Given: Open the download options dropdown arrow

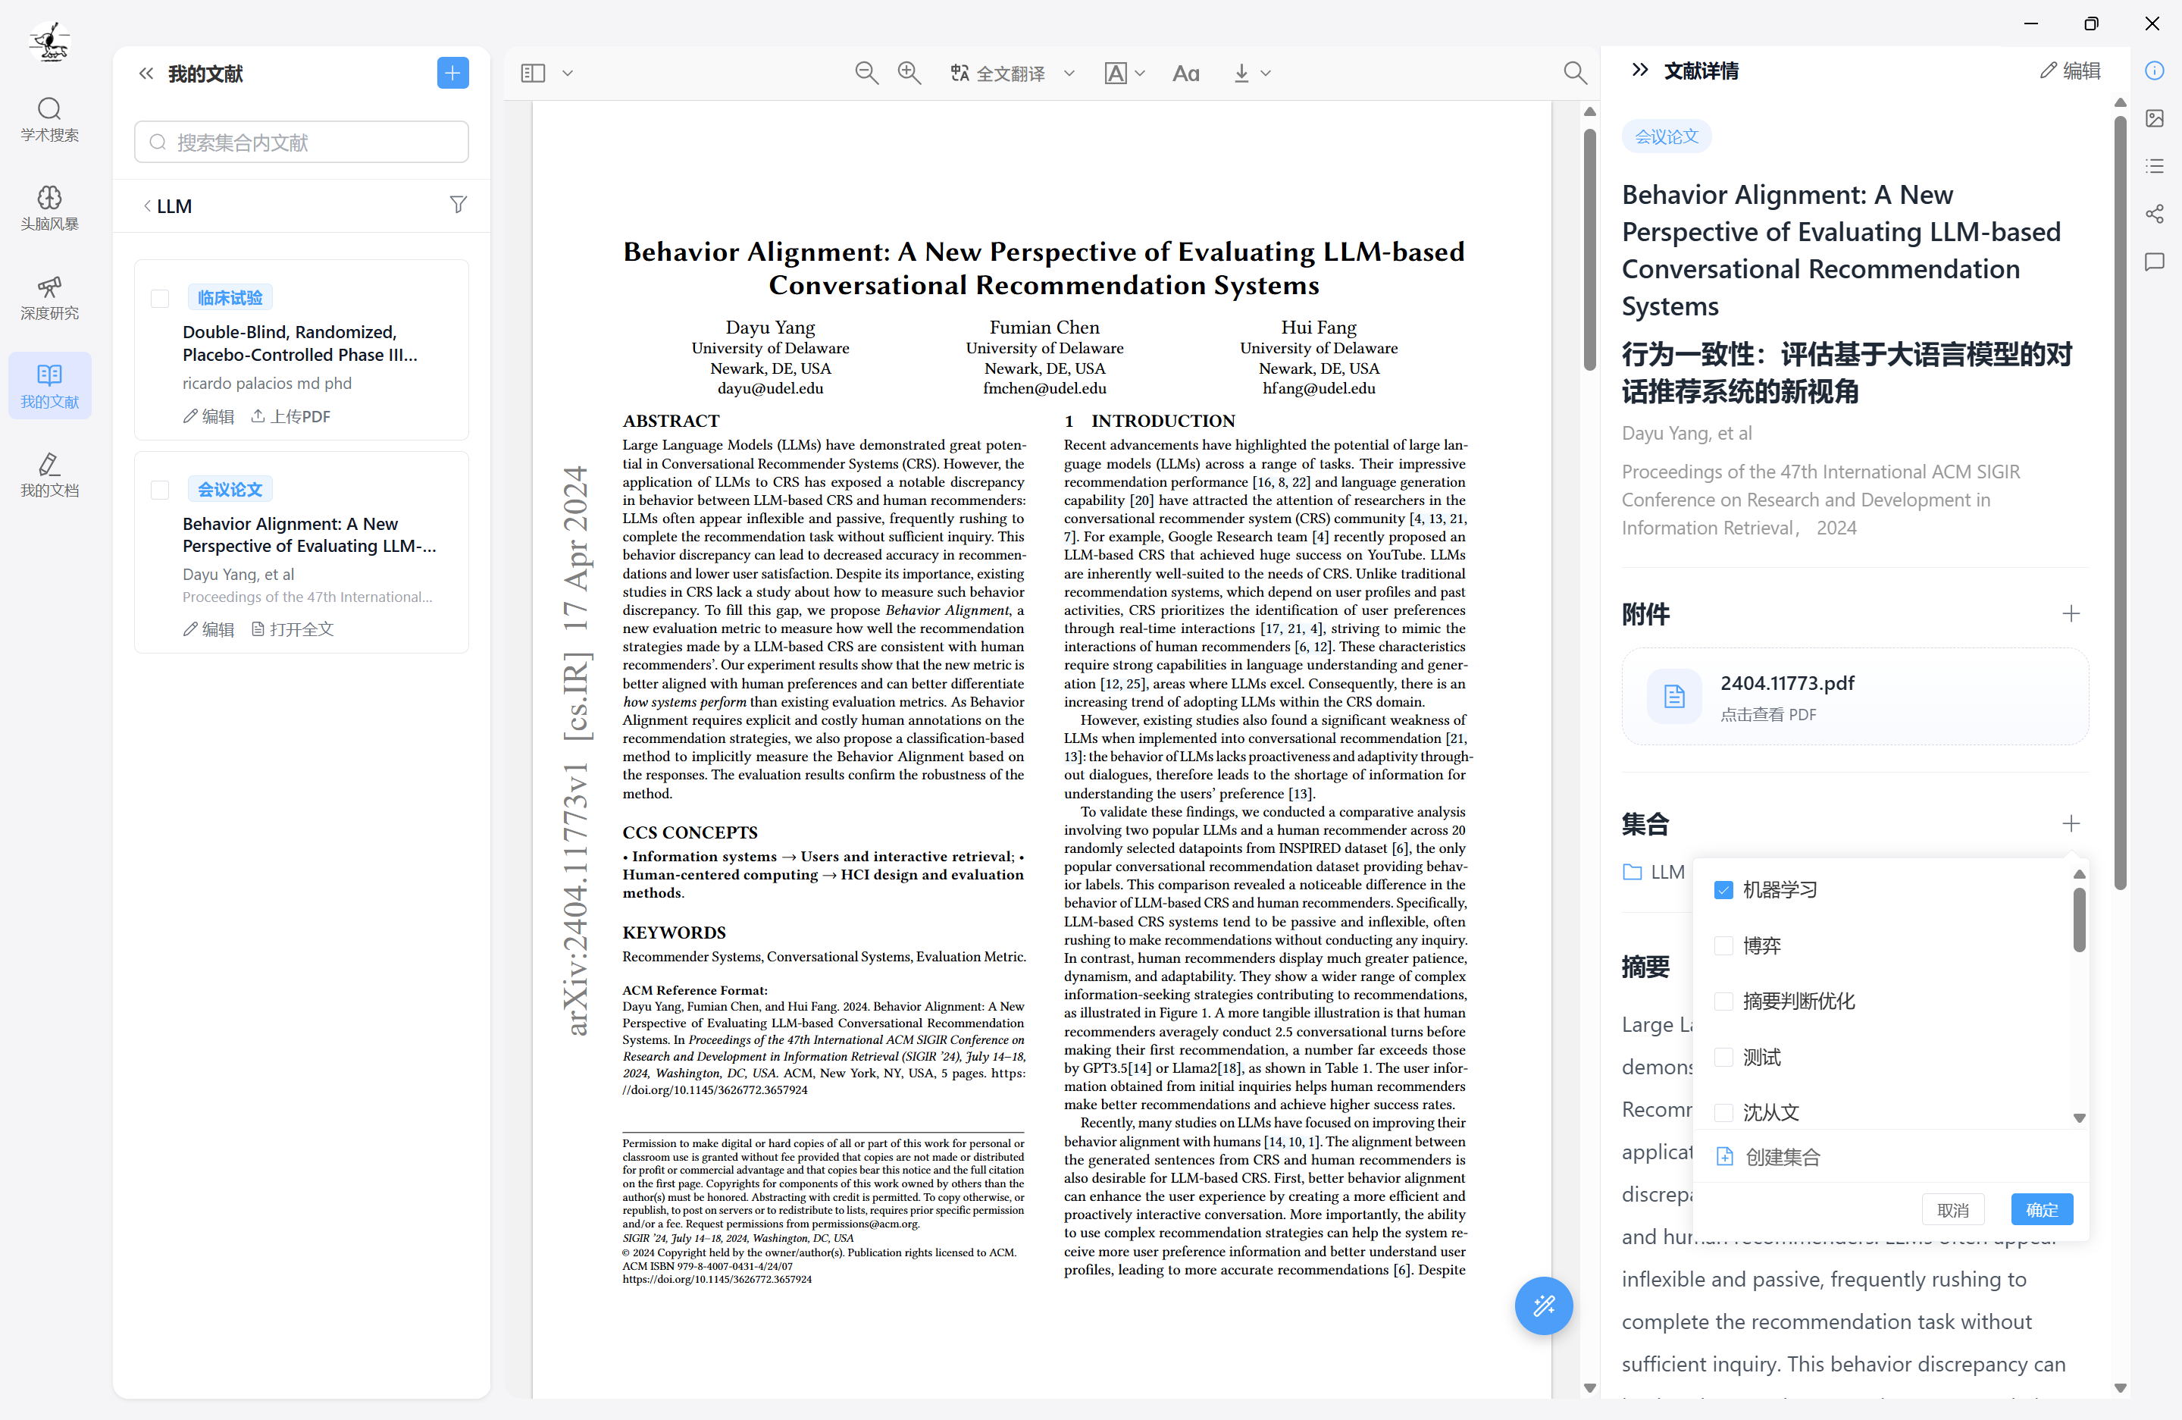Looking at the screenshot, I should (1266, 74).
